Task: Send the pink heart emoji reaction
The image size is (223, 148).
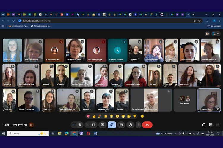Action: point(88,116)
